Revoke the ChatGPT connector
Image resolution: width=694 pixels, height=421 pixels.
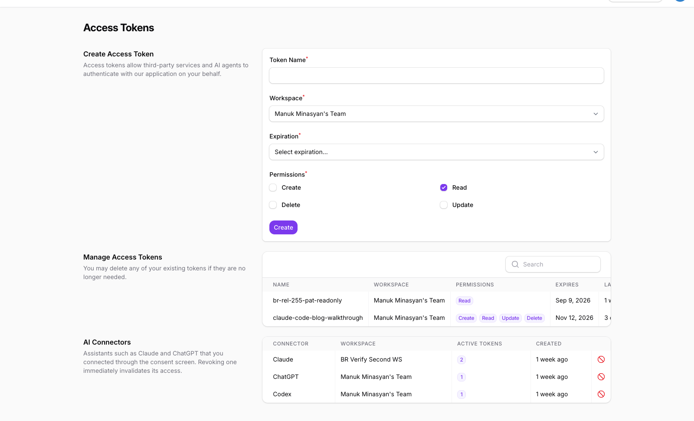[601, 377]
